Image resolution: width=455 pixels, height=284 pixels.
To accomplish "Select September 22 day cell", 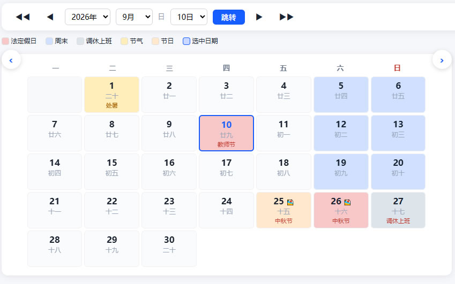I will [x=111, y=210].
